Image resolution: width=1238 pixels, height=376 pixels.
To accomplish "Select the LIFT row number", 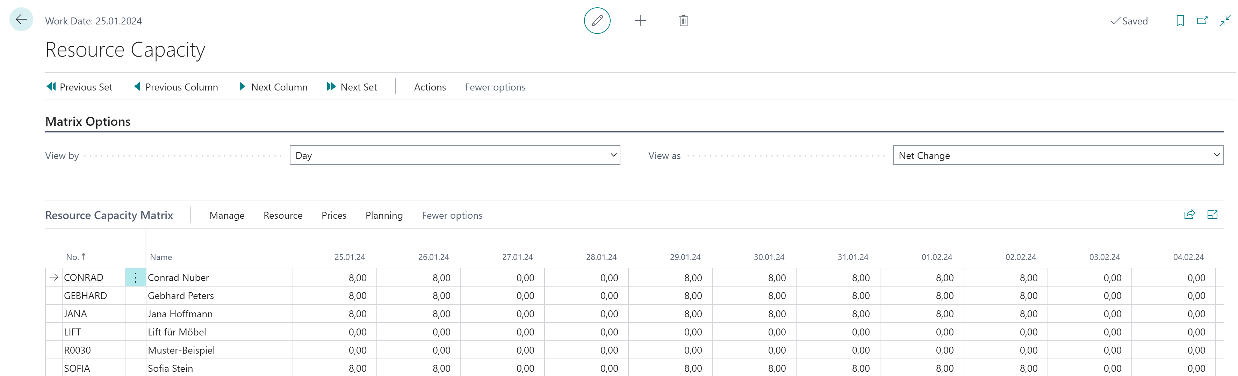I will coord(73,332).
